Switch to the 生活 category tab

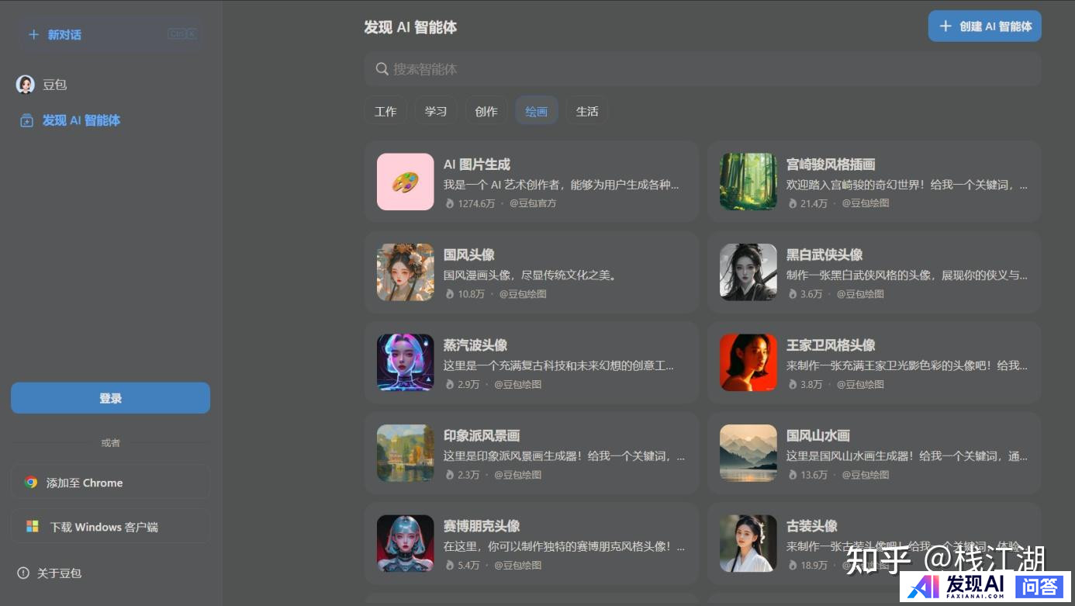coord(587,111)
